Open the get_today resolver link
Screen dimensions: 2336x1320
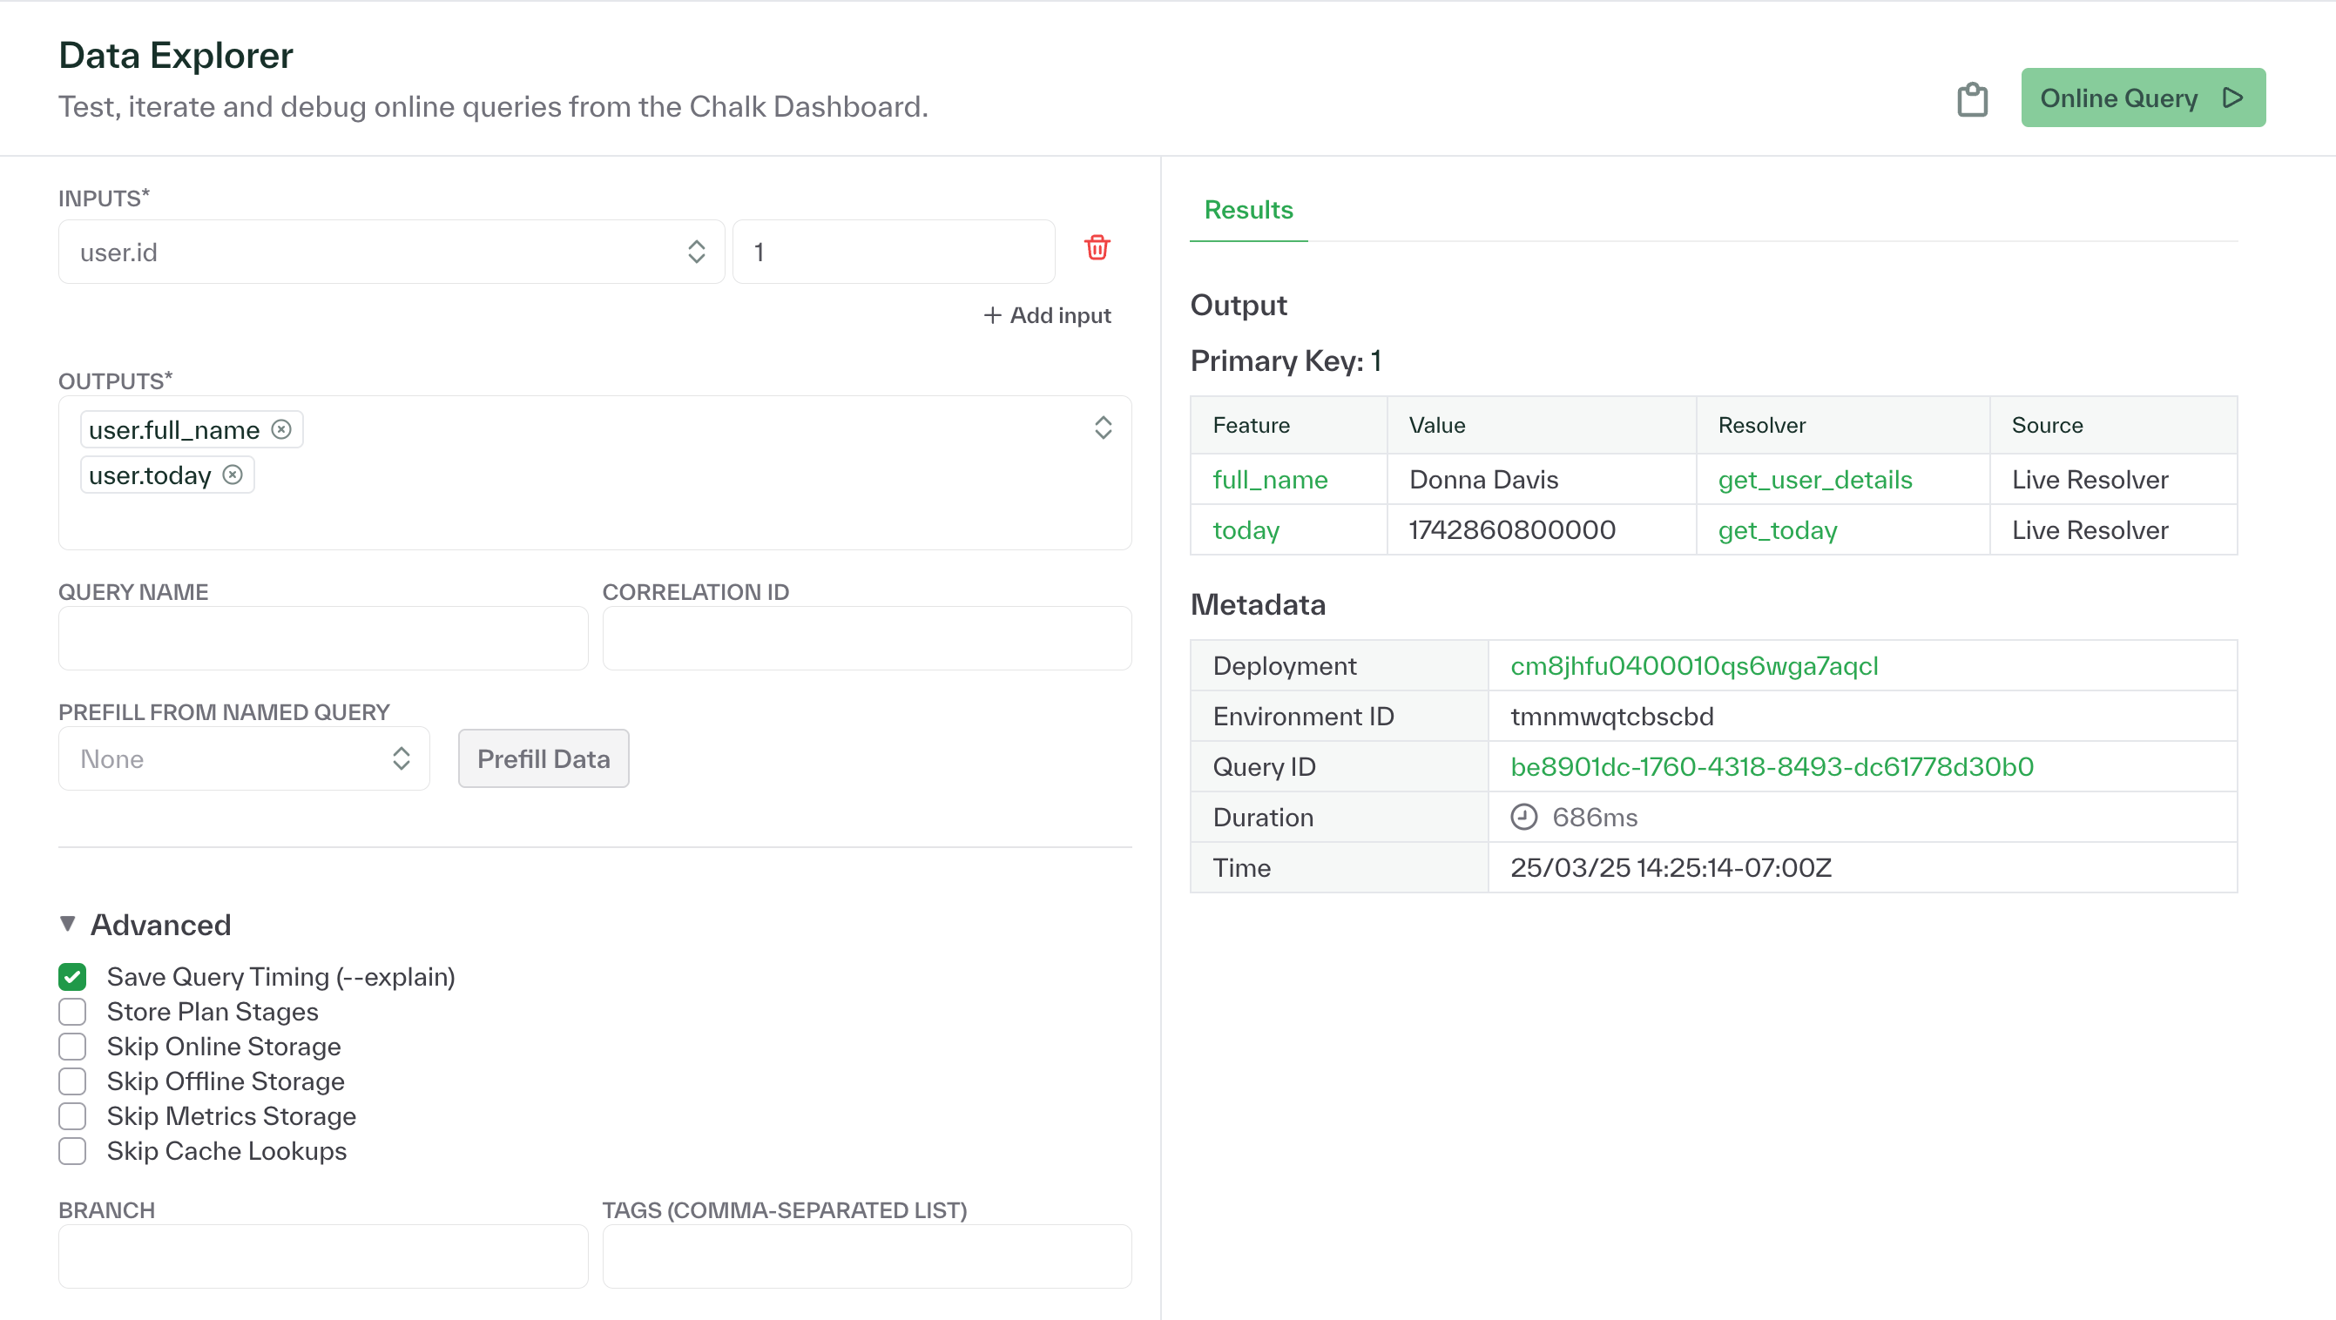pyautogui.click(x=1777, y=529)
